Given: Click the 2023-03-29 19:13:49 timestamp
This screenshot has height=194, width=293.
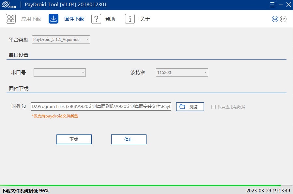Looking at the screenshot, I should [268, 191].
